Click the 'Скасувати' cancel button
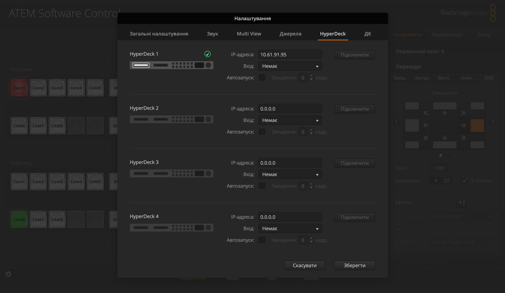The width and height of the screenshot is (505, 293). click(305, 265)
